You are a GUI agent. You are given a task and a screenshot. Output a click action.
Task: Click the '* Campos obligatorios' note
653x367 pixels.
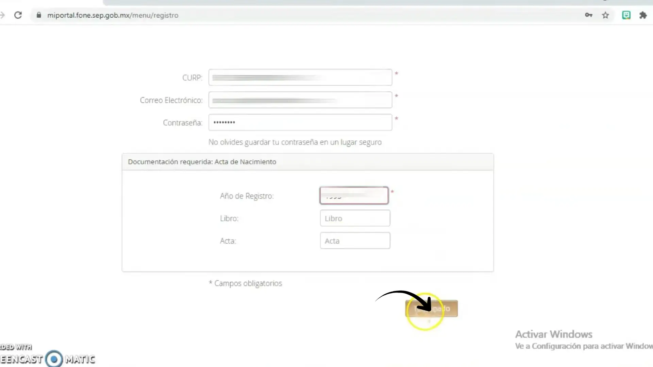245,283
